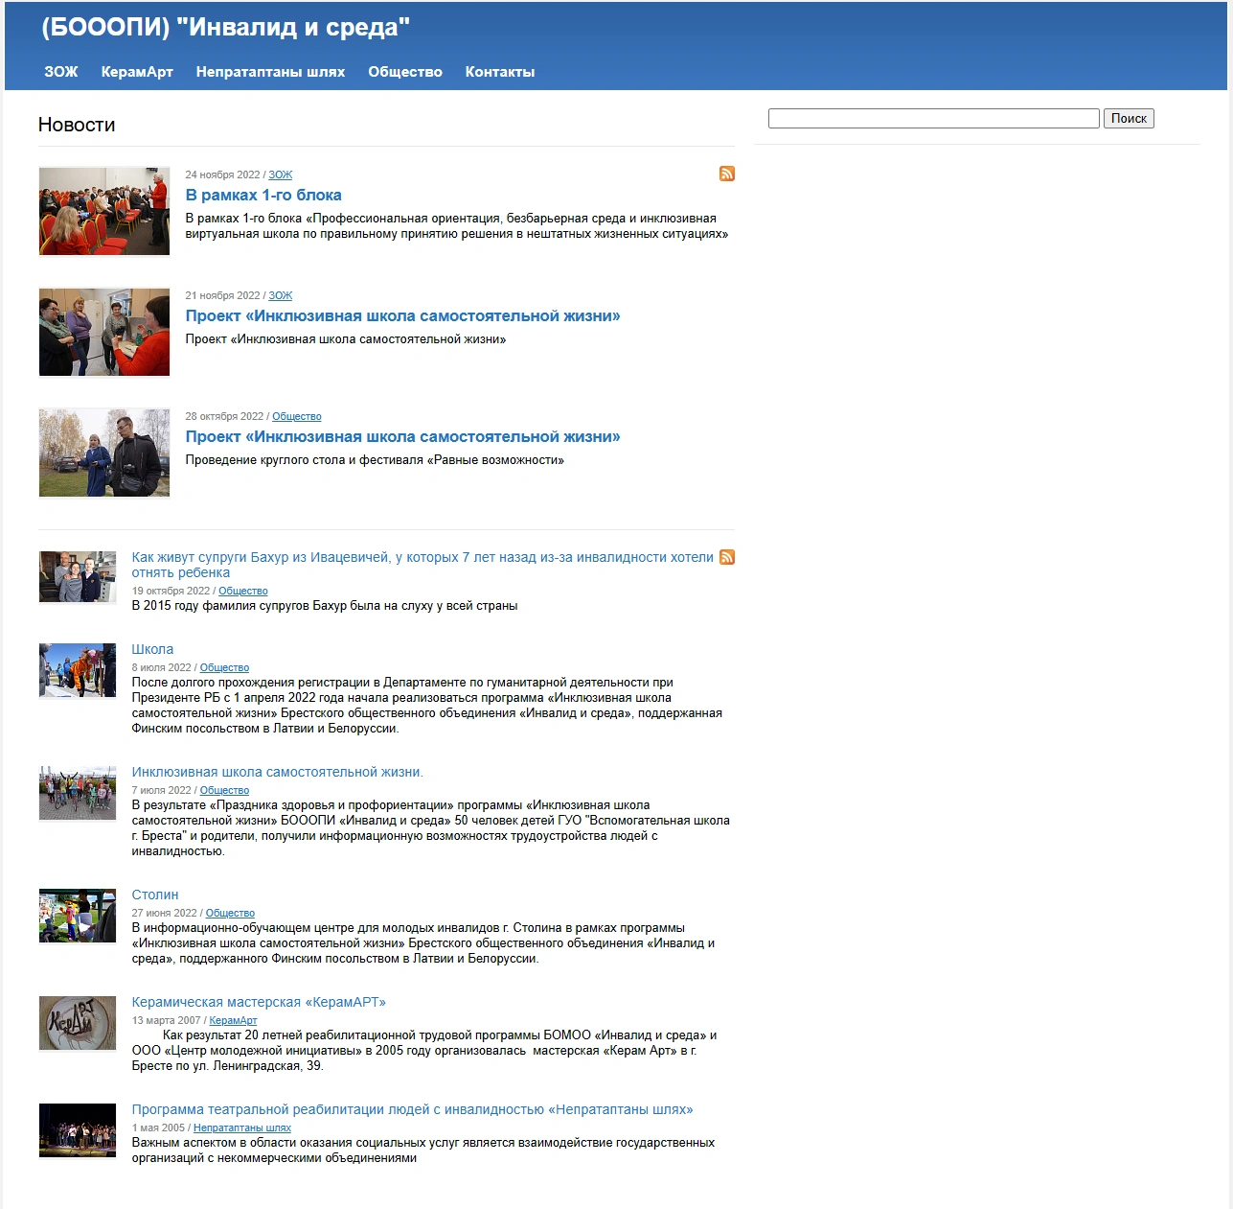Click the Бахур family article thumbnail
The width and height of the screenshot is (1233, 1209).
78,576
